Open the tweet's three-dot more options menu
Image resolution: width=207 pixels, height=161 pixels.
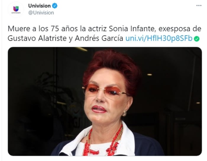(x=199, y=6)
